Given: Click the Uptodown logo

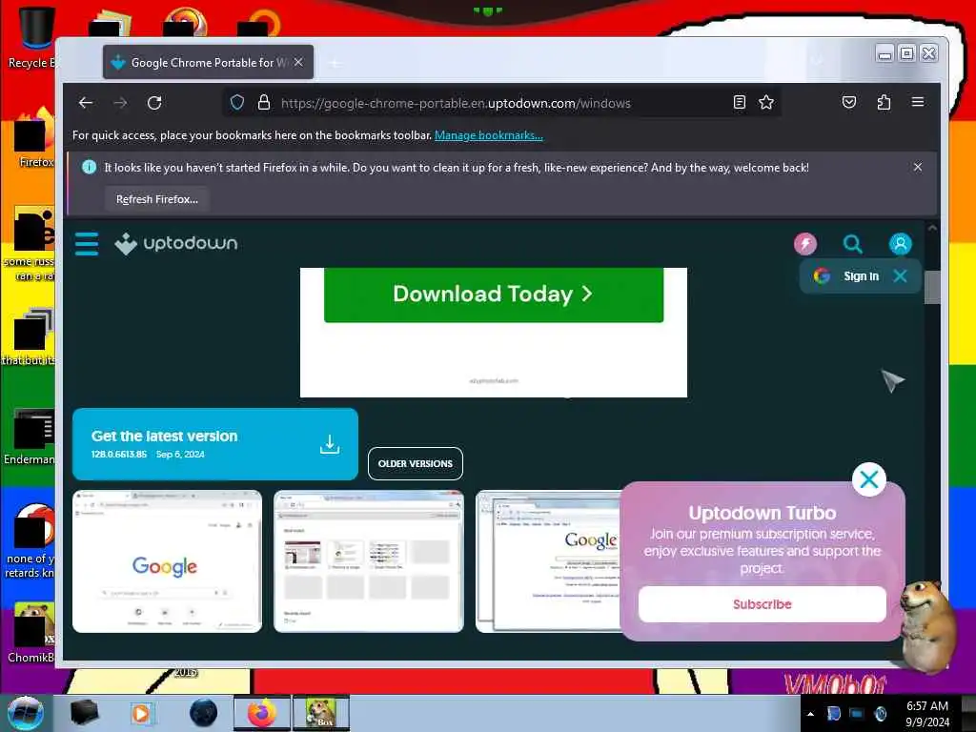Looking at the screenshot, I should coord(176,243).
